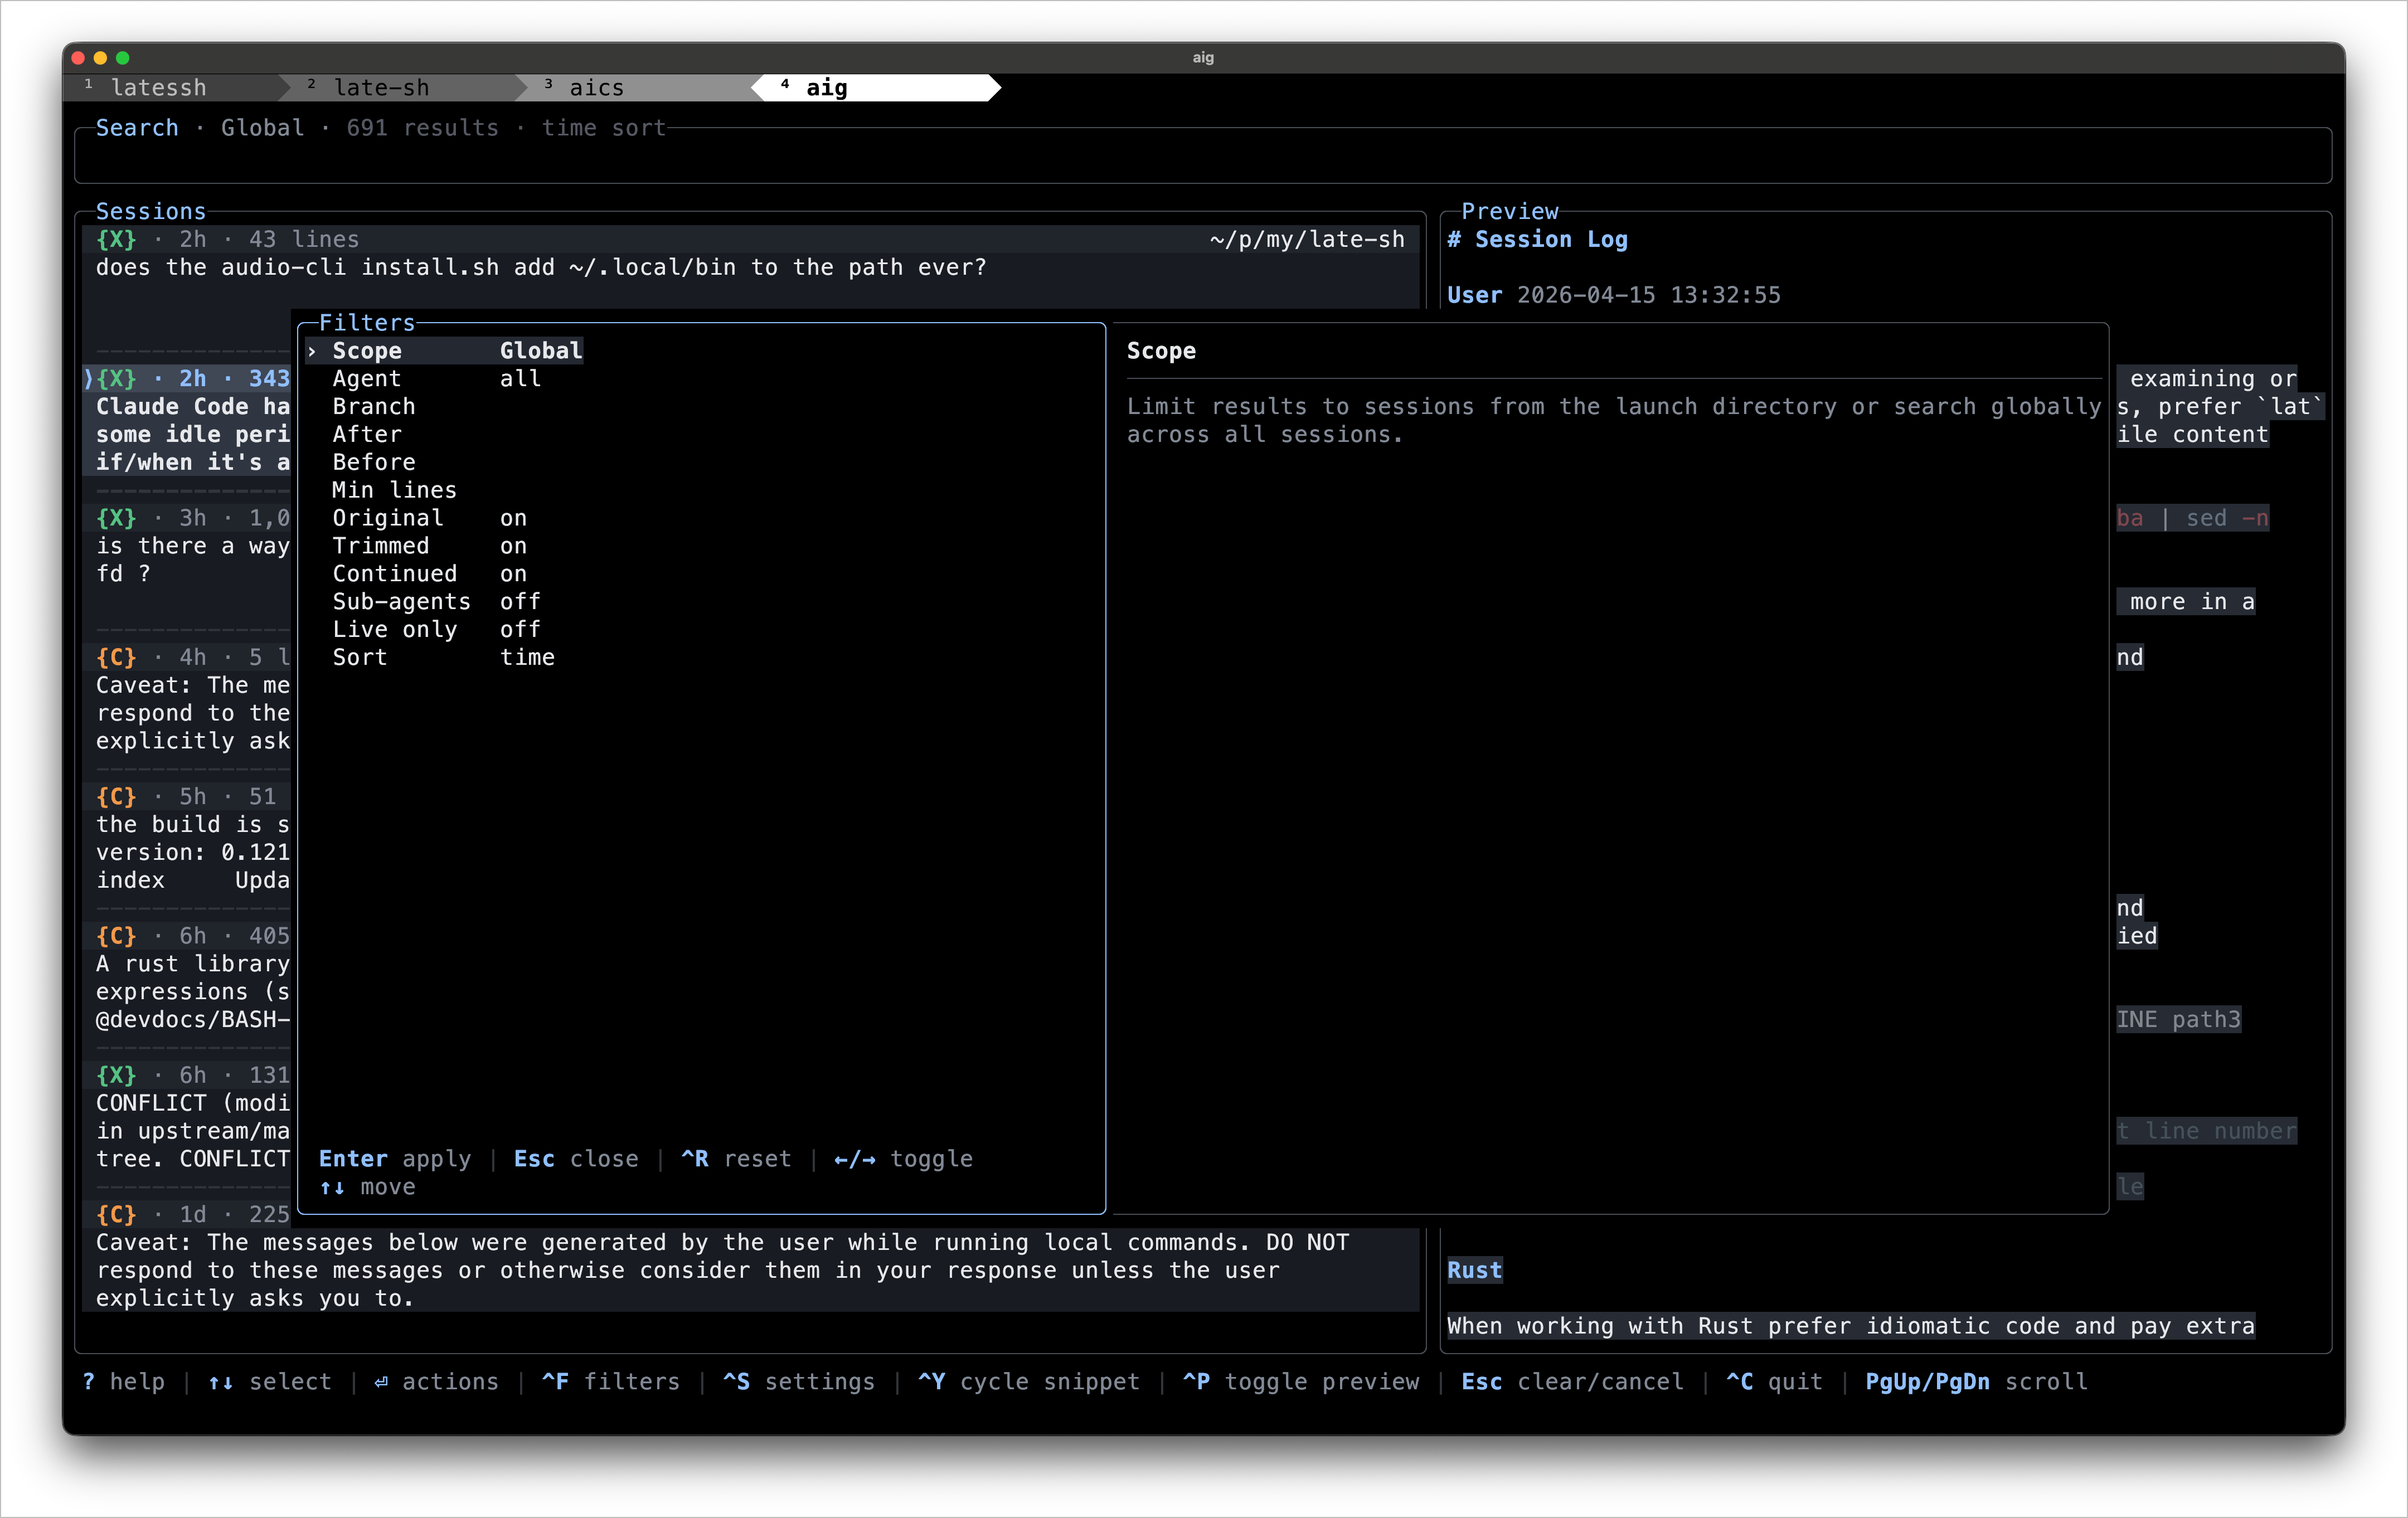Click the User timestamp 2026-04-15 13:32:55

(1649, 296)
